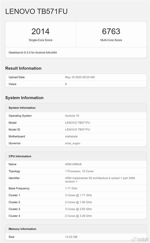Image resolution: width=150 pixels, height=243 pixels.
Task: Click the Model ID row value
Action: coord(77,130)
